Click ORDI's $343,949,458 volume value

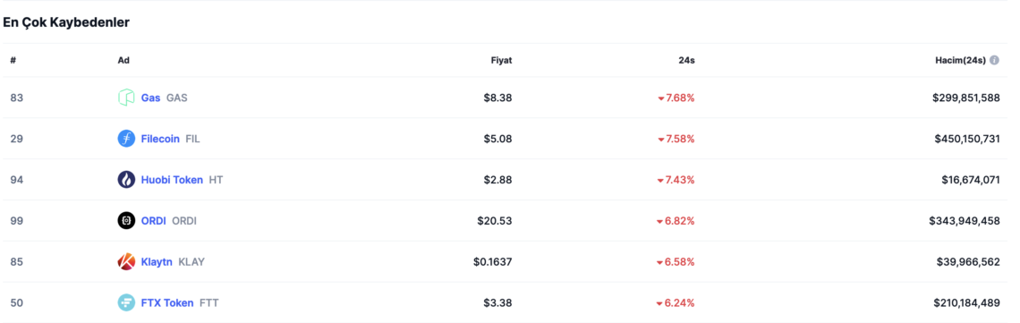[964, 220]
